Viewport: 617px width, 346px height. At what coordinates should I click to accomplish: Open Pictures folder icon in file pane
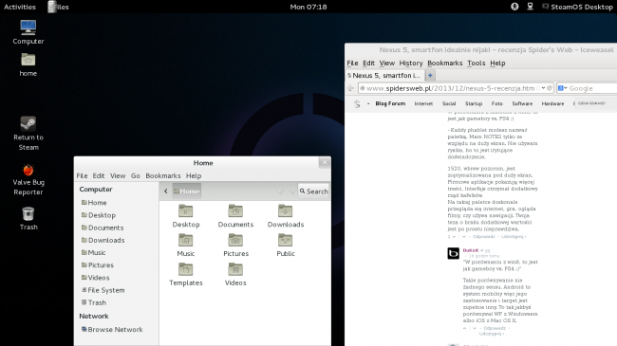235,246
